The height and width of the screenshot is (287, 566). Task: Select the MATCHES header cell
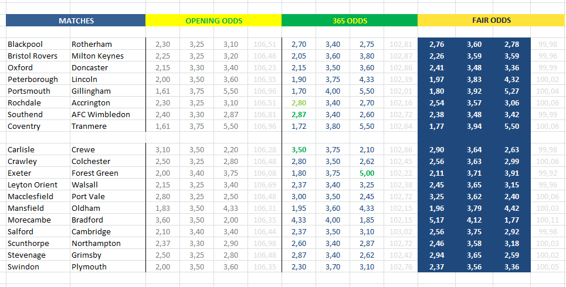click(76, 20)
